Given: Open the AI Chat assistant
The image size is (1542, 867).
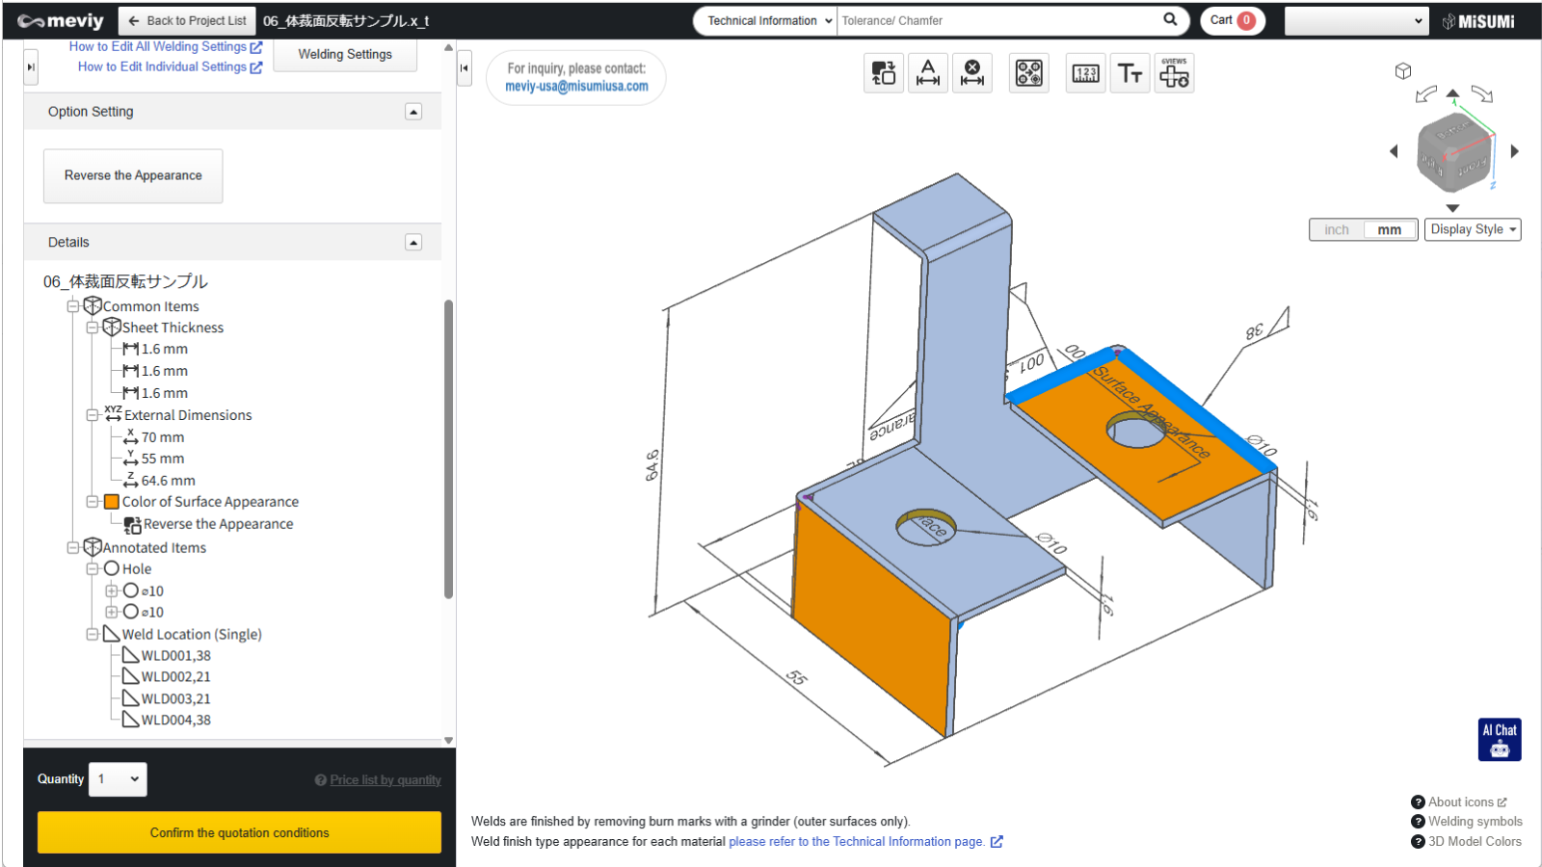Looking at the screenshot, I should (x=1500, y=740).
